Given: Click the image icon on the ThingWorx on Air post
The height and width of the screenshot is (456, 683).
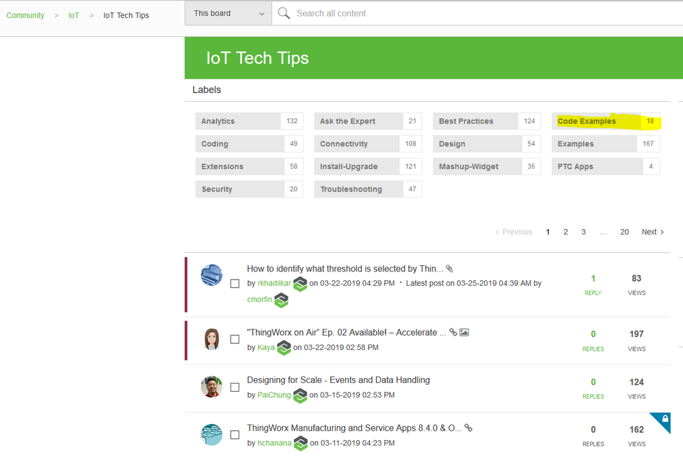Looking at the screenshot, I should (x=464, y=332).
